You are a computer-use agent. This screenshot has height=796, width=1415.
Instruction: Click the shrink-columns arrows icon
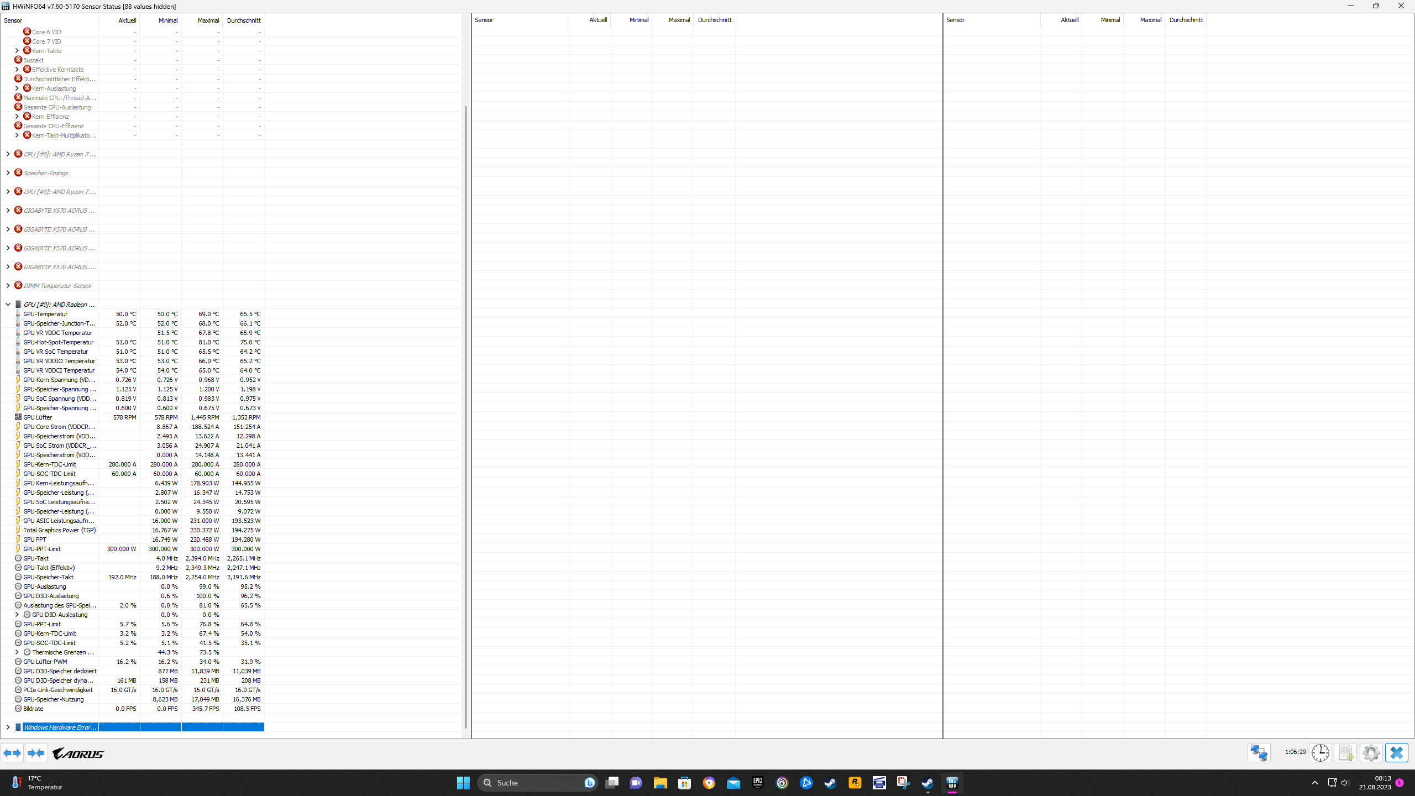36,753
